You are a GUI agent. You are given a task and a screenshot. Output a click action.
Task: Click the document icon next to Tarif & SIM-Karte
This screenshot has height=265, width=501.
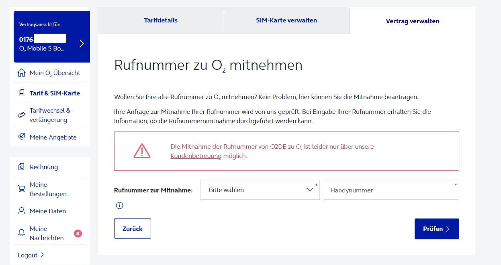click(x=22, y=93)
